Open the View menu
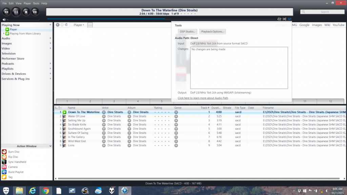 pyautogui.click(x=19, y=3)
